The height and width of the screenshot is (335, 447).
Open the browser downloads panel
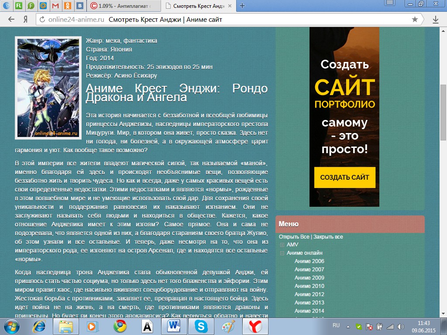(435, 19)
